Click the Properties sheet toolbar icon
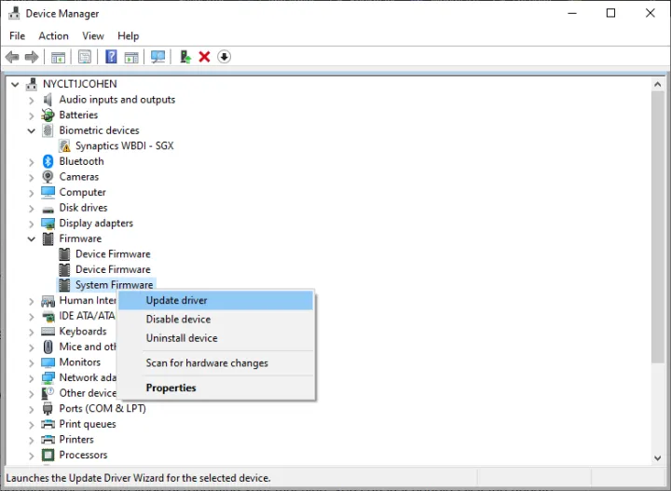This screenshot has width=671, height=491. (x=85, y=57)
